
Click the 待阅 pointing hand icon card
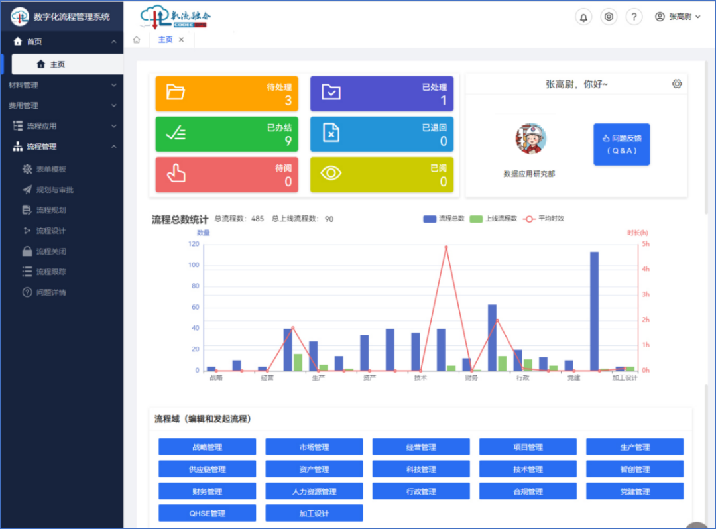(x=227, y=175)
